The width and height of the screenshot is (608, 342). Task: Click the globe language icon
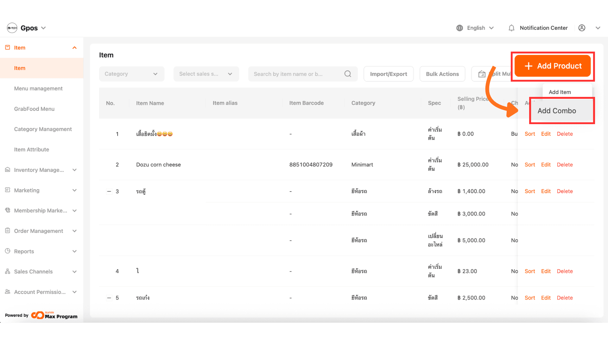tap(459, 28)
